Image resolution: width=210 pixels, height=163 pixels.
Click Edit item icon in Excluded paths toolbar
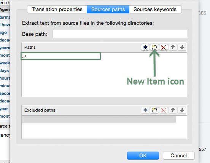click(x=145, y=110)
